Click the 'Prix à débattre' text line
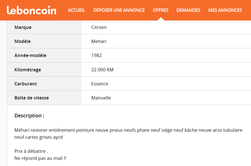 pyautogui.click(x=31, y=151)
